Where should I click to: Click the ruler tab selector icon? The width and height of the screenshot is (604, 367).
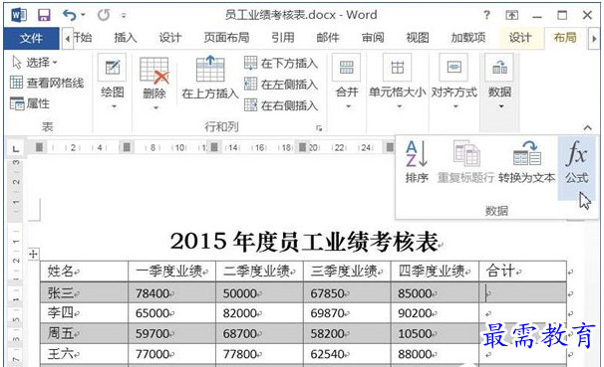tap(16, 149)
